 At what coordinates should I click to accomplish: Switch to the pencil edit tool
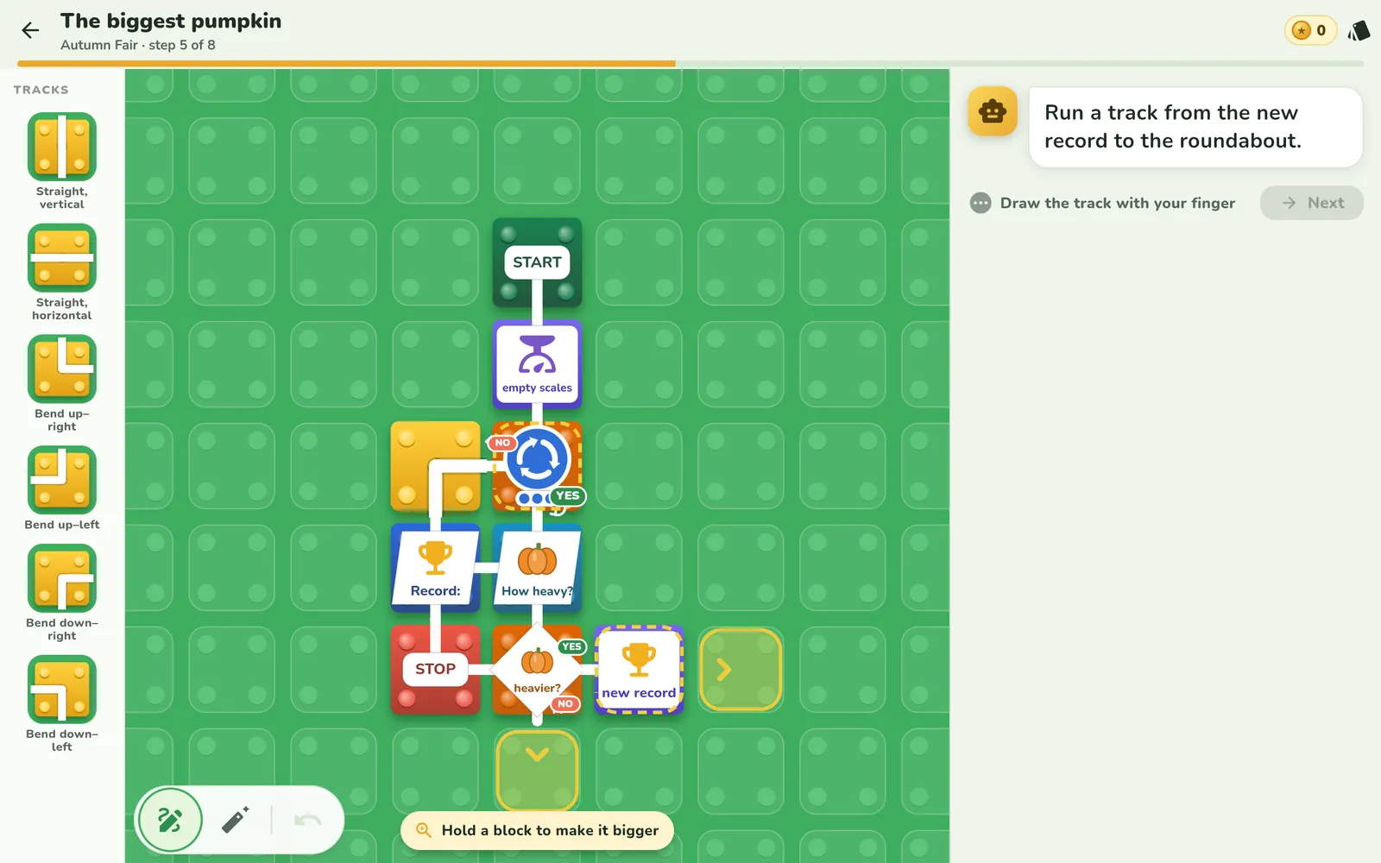pos(236,820)
